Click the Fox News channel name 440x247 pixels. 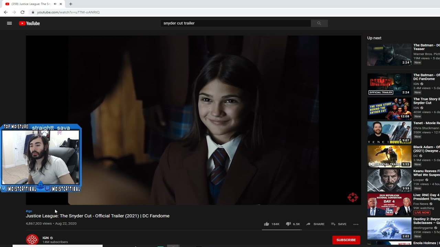(421, 204)
